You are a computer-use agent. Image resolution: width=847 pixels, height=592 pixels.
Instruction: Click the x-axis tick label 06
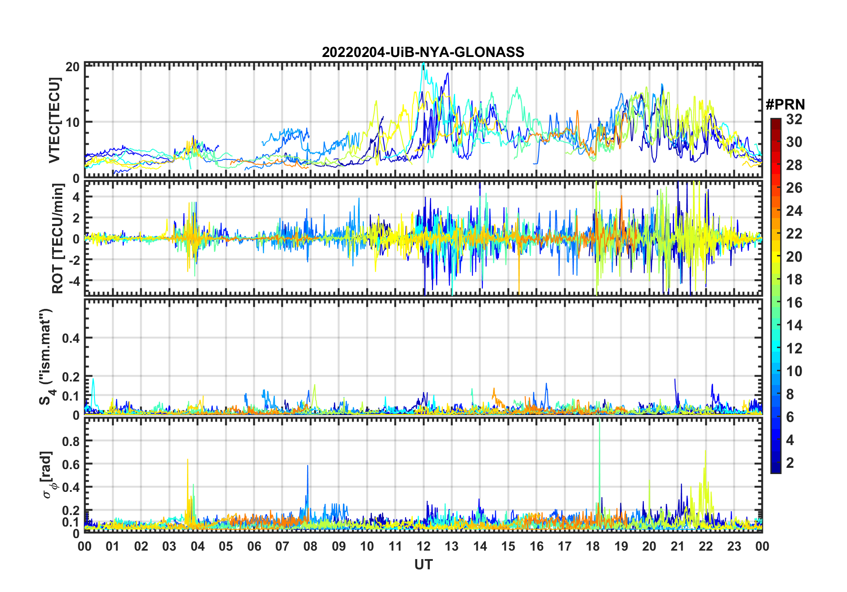pos(254,546)
